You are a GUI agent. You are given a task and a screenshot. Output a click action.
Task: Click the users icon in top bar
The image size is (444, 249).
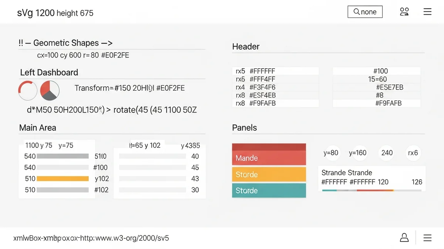[404, 12]
